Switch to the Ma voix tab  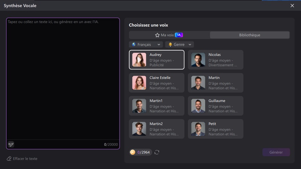(x=169, y=35)
